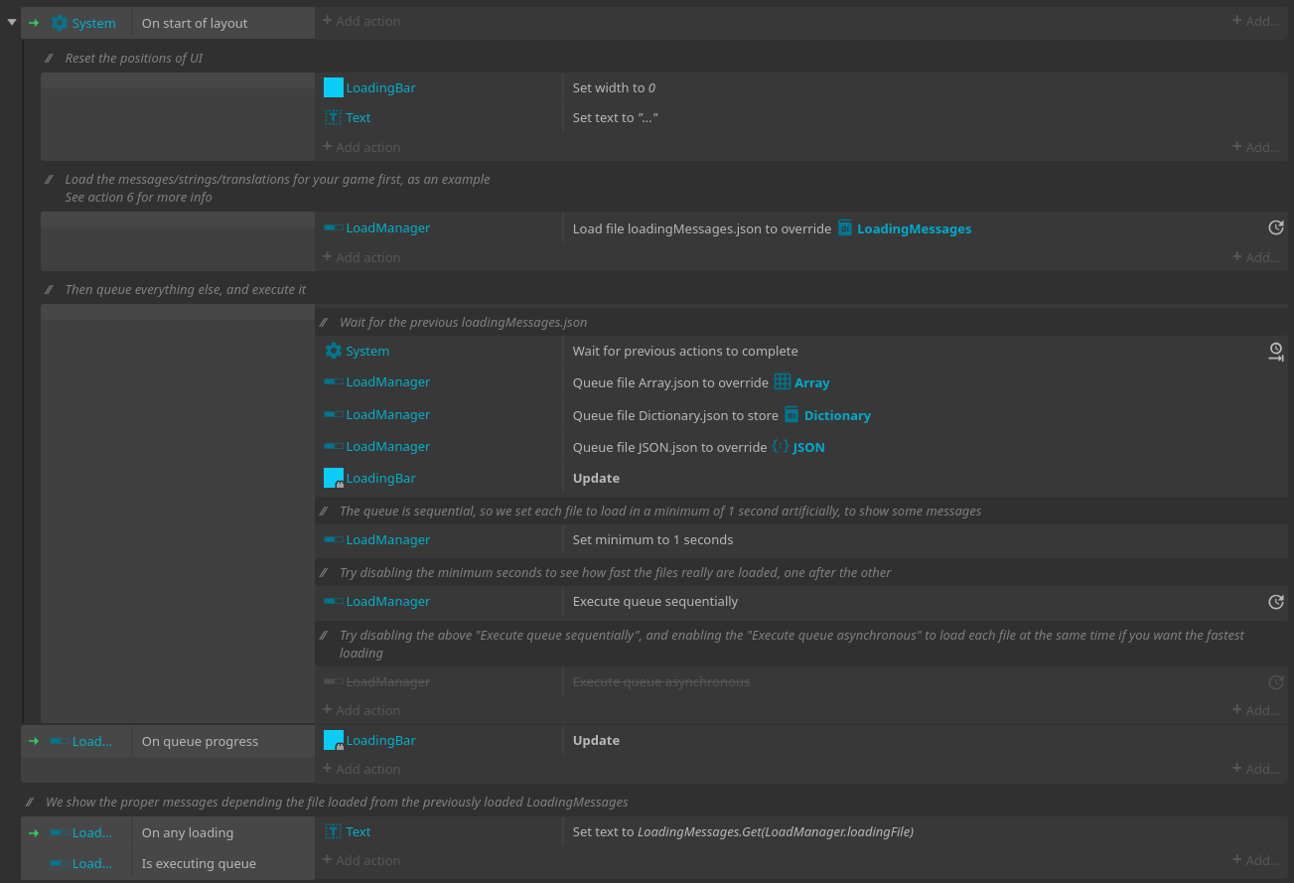Select the Is executing queue condition

point(199,863)
